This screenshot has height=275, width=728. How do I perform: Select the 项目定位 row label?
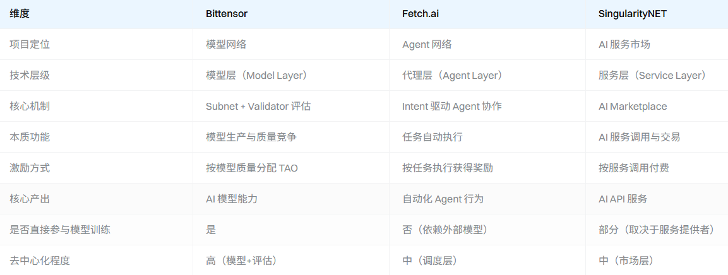(30, 44)
